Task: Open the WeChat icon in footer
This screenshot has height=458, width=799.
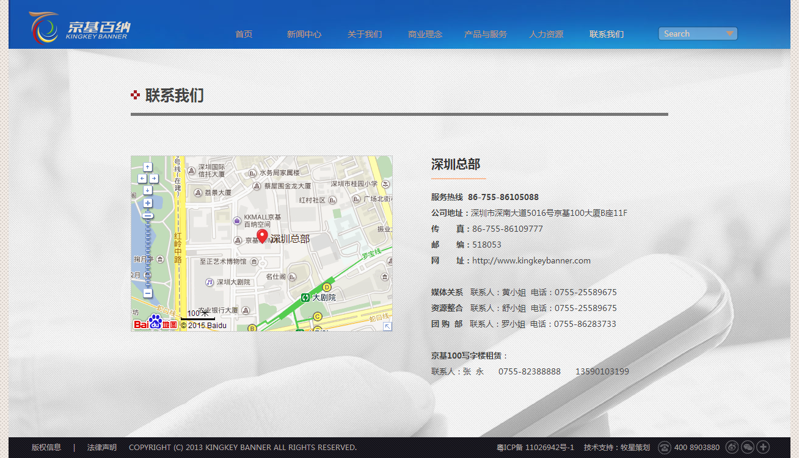Action: pyautogui.click(x=748, y=447)
